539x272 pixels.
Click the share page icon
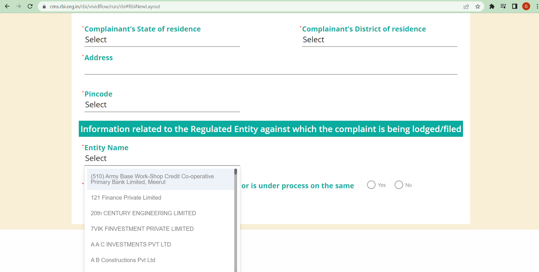coord(466,6)
